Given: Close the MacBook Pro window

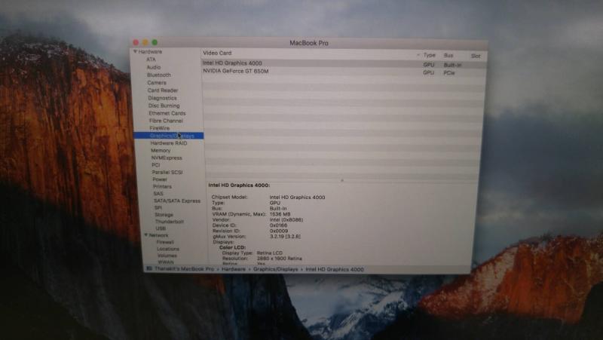Looking at the screenshot, I should 136,42.
